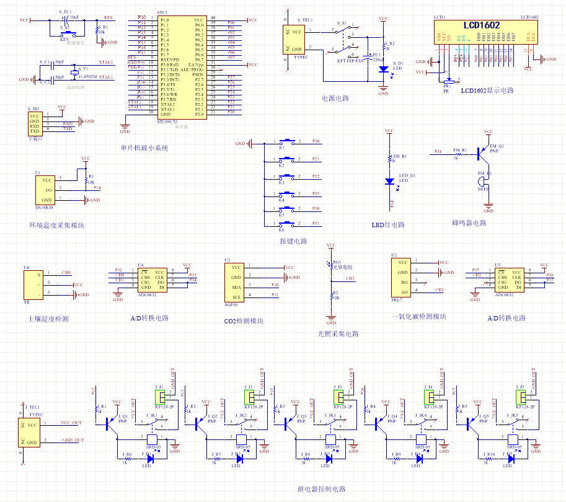
Task: Select the DS18B20 temperature sensor U1
Action: pos(46,190)
